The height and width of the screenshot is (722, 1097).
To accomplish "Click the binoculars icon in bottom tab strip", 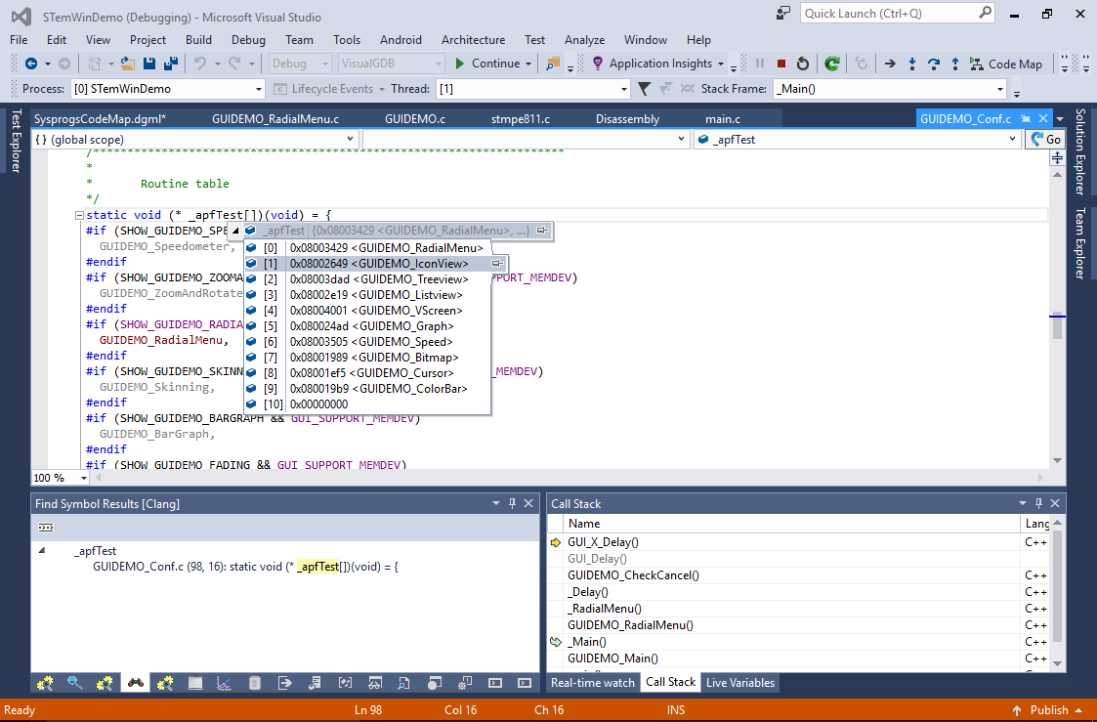I will coord(136,682).
